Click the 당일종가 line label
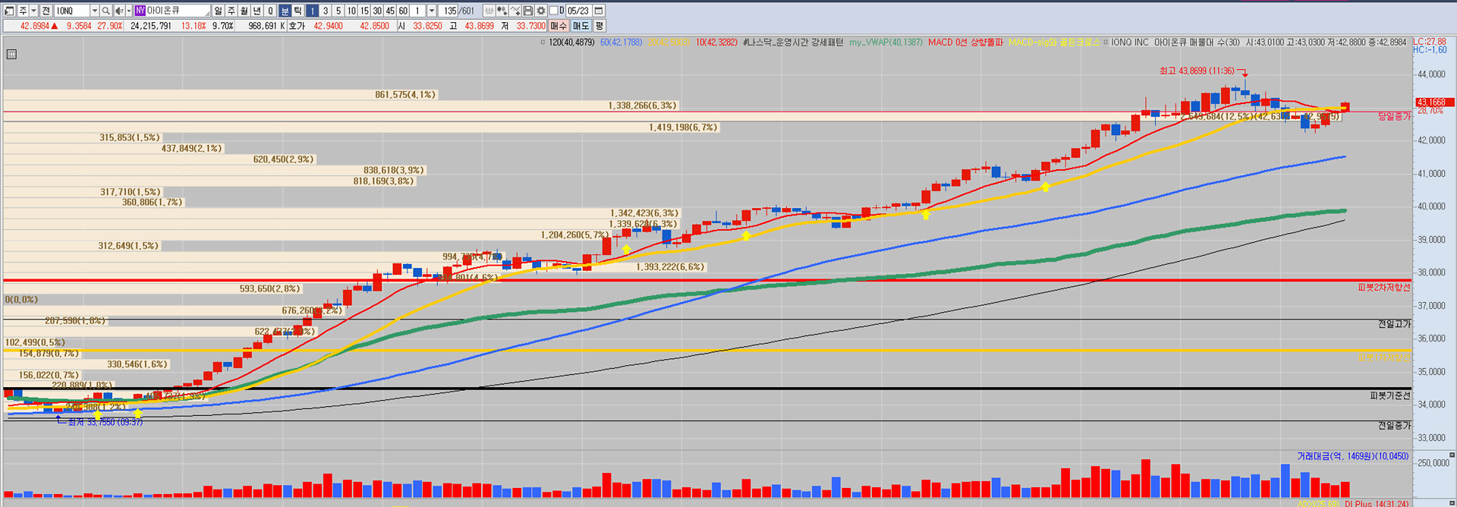1457x507 pixels. point(1394,116)
